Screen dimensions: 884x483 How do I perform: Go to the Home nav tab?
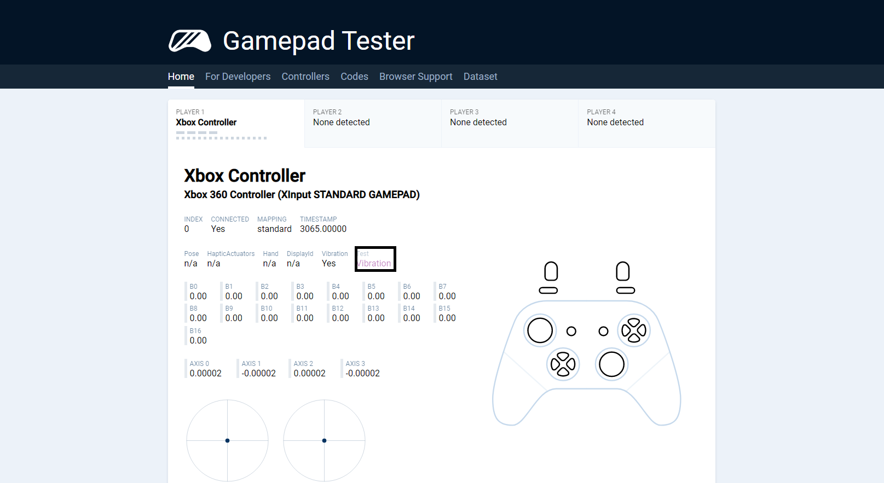(181, 77)
